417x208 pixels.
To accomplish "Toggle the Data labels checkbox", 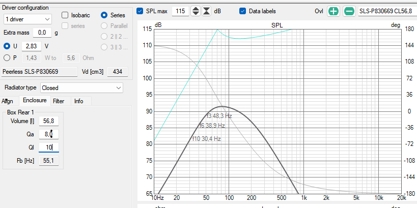I will [x=242, y=11].
